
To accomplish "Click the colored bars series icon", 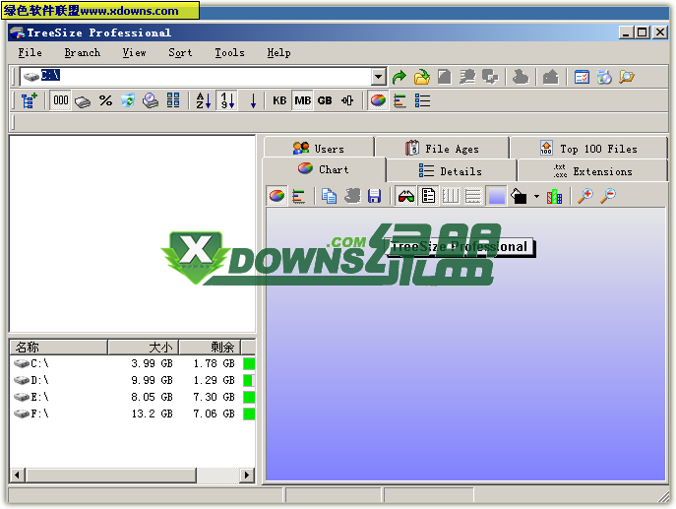I will pyautogui.click(x=554, y=196).
